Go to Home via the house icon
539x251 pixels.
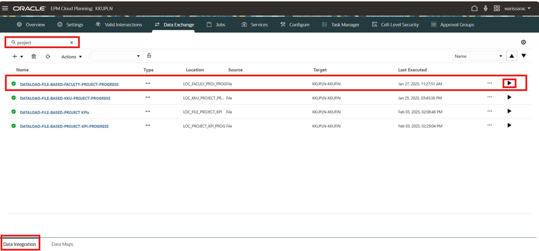475,9
